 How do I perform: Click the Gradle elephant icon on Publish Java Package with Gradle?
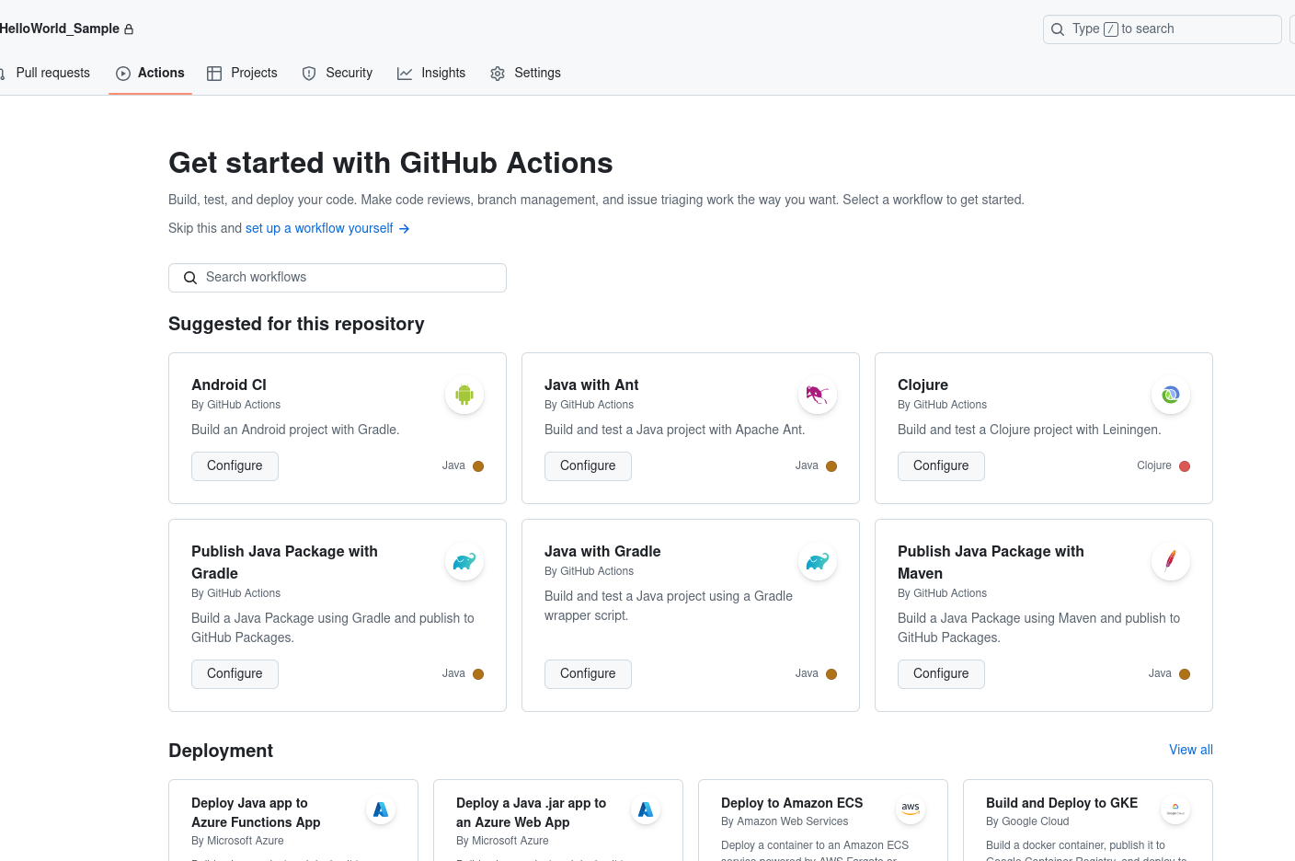tap(464, 561)
